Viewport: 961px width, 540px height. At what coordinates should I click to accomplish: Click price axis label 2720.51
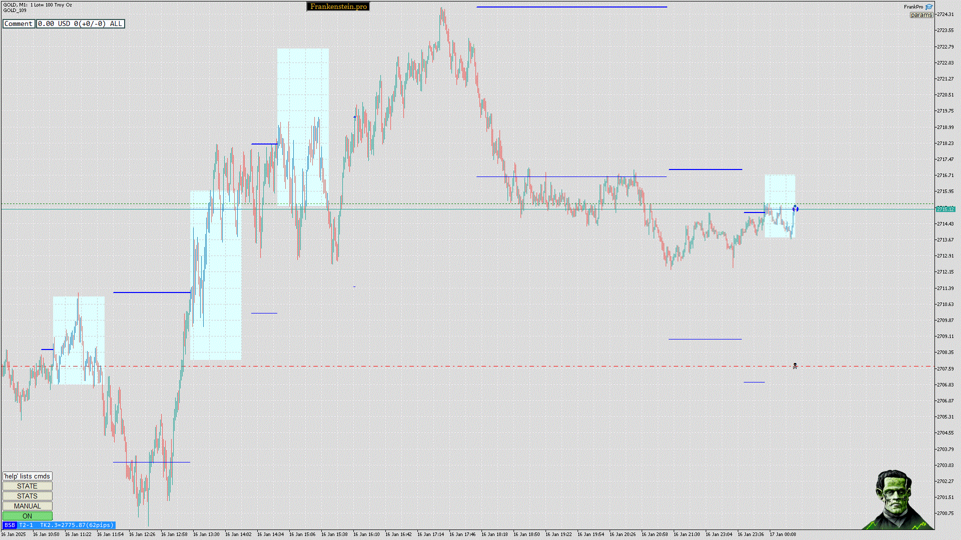945,95
